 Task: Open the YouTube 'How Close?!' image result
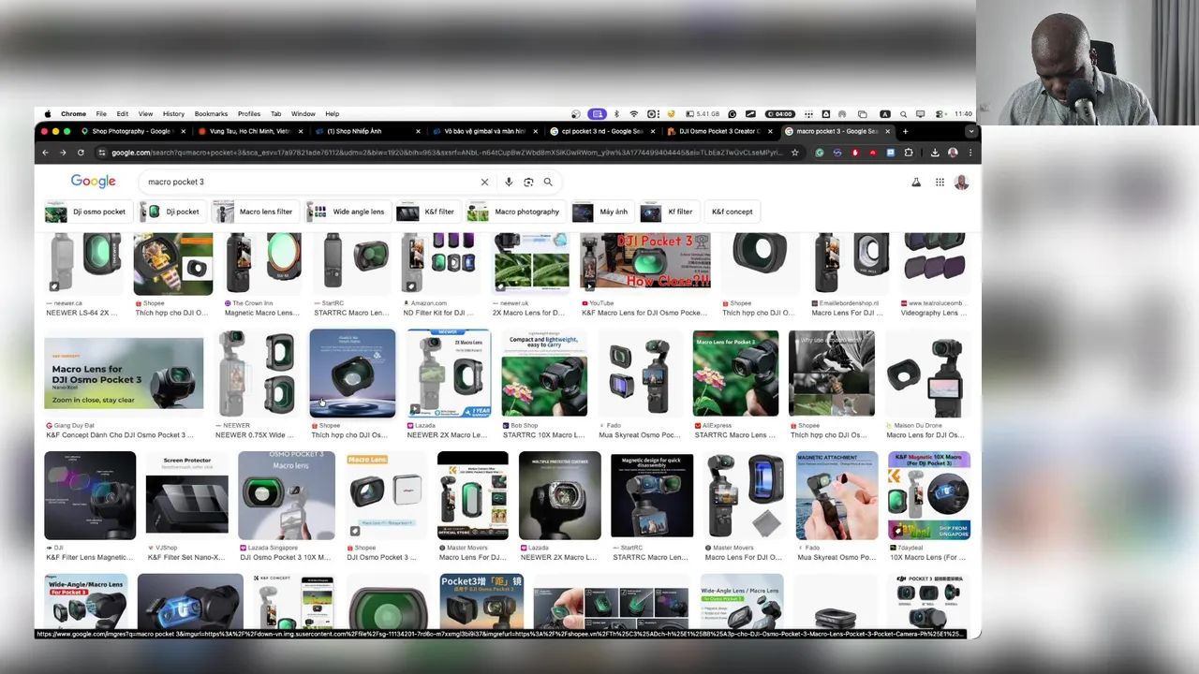[x=644, y=261]
